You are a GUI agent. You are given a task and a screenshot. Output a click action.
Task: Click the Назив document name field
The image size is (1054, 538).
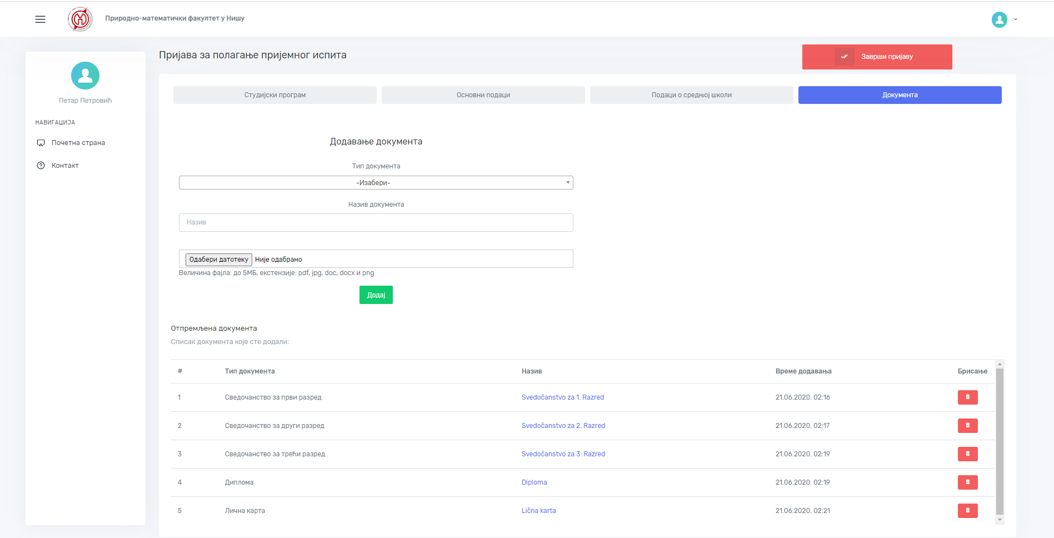click(x=376, y=222)
